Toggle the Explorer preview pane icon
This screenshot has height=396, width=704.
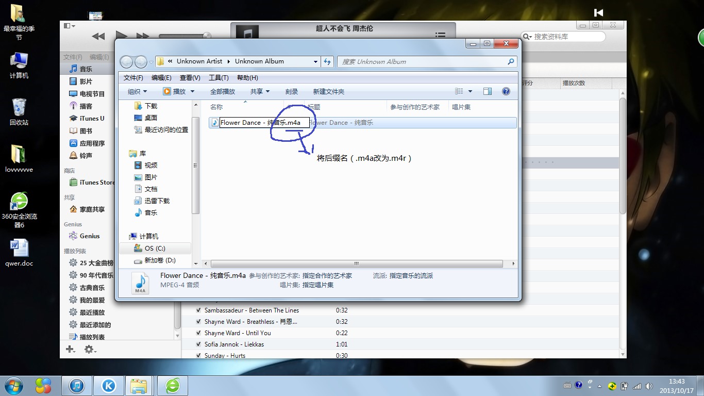tap(488, 91)
